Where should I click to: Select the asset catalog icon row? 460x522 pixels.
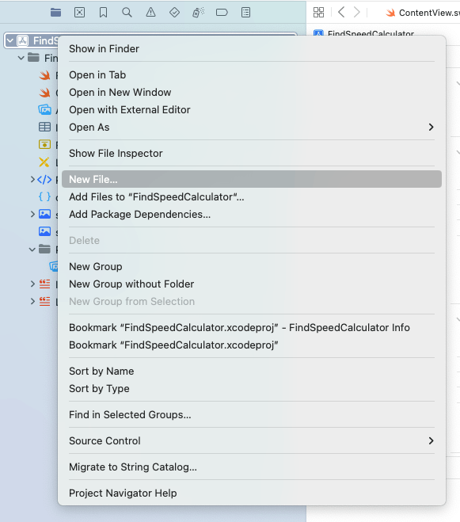[x=44, y=109]
